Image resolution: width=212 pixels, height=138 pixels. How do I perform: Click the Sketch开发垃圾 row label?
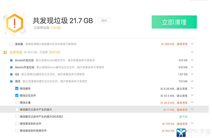point(24,67)
